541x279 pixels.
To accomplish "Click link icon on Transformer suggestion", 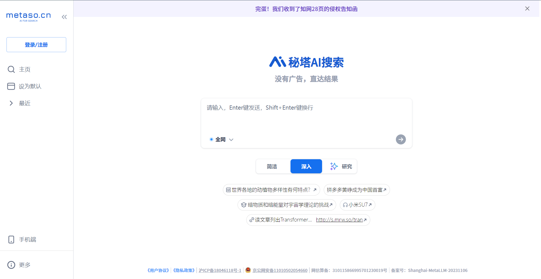I will pos(252,220).
